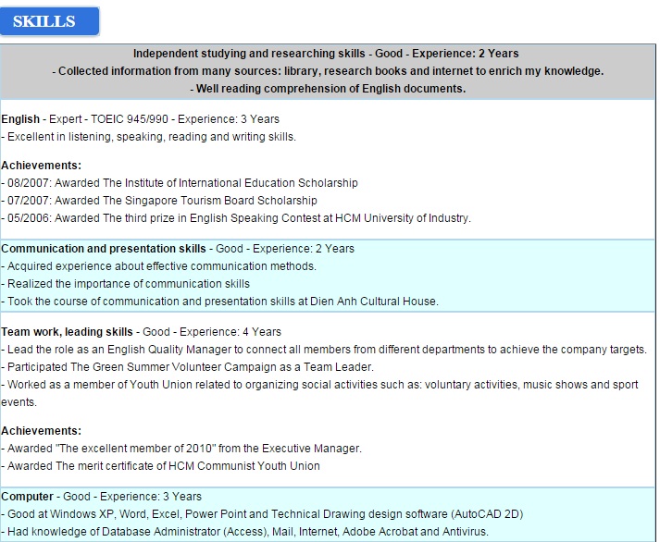Click the English skill title
660x542 pixels.
click(x=20, y=119)
